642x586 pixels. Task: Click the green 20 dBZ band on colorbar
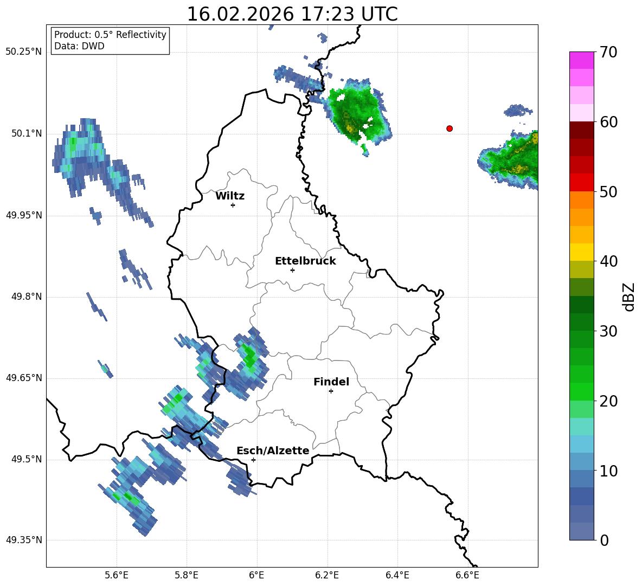[581, 391]
